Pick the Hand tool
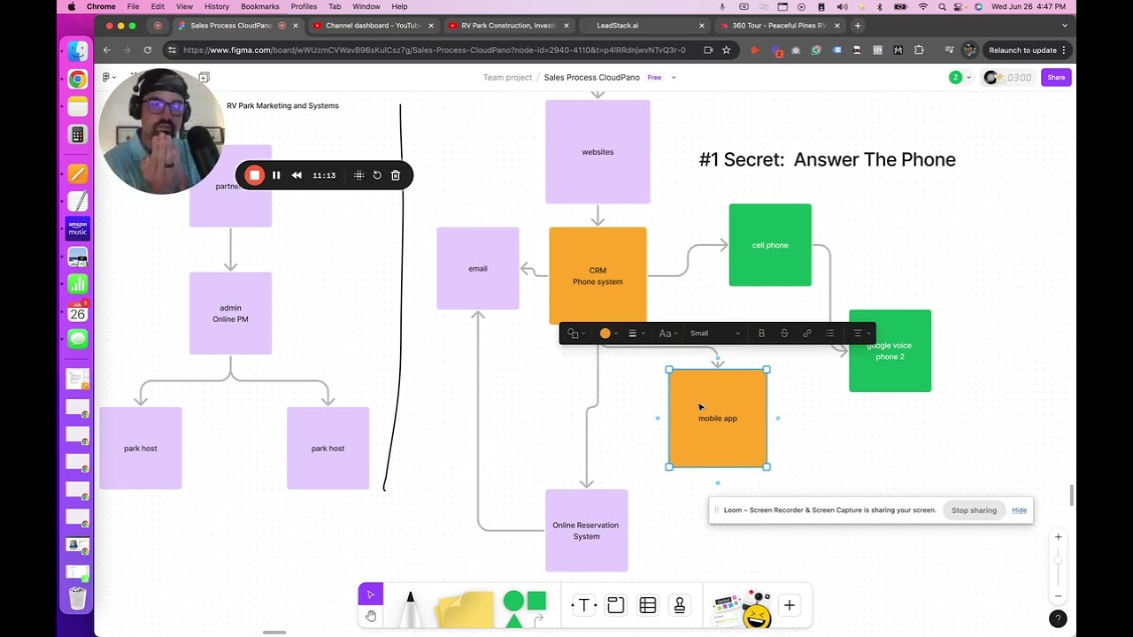Image resolution: width=1133 pixels, height=637 pixels. (371, 617)
